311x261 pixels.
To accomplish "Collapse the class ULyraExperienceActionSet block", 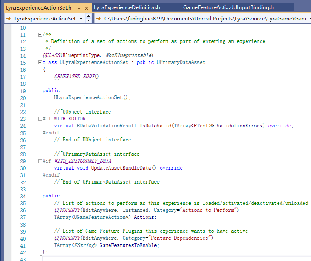I will tap(40, 63).
